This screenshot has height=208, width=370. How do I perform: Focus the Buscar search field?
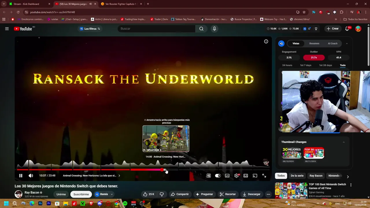[x=156, y=29]
